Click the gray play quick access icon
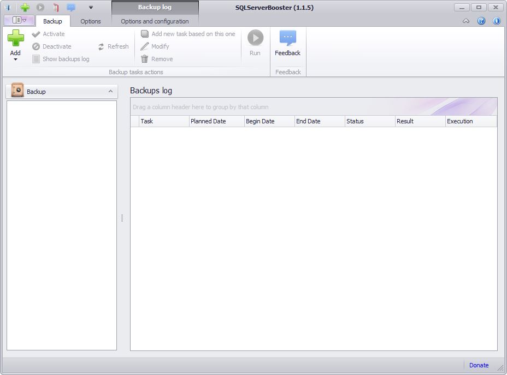 coord(40,7)
